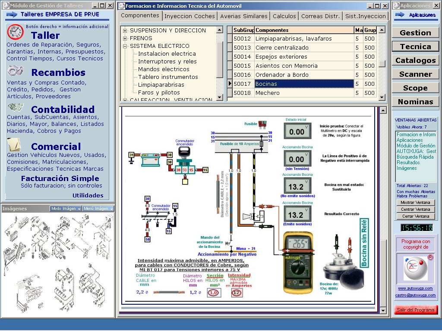Viewport: 442px width, 331px height.
Task: Click the Scope button
Action: (415, 88)
